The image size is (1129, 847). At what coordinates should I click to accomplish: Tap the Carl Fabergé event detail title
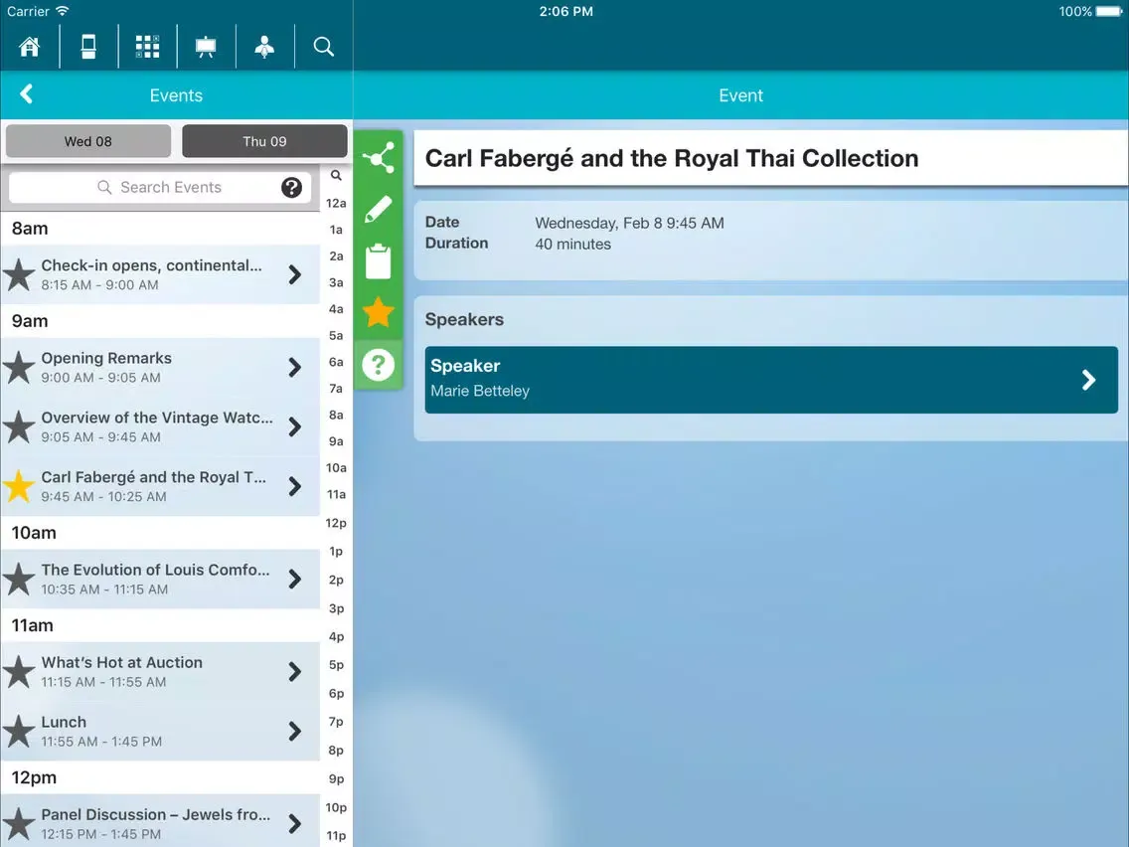click(x=672, y=158)
